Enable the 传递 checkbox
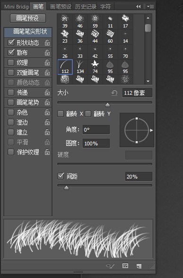This screenshot has height=278, width=183. click(x=11, y=92)
